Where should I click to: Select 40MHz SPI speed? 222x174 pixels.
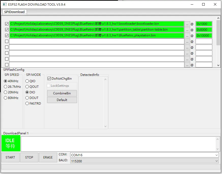pyautogui.click(x=11, y=81)
